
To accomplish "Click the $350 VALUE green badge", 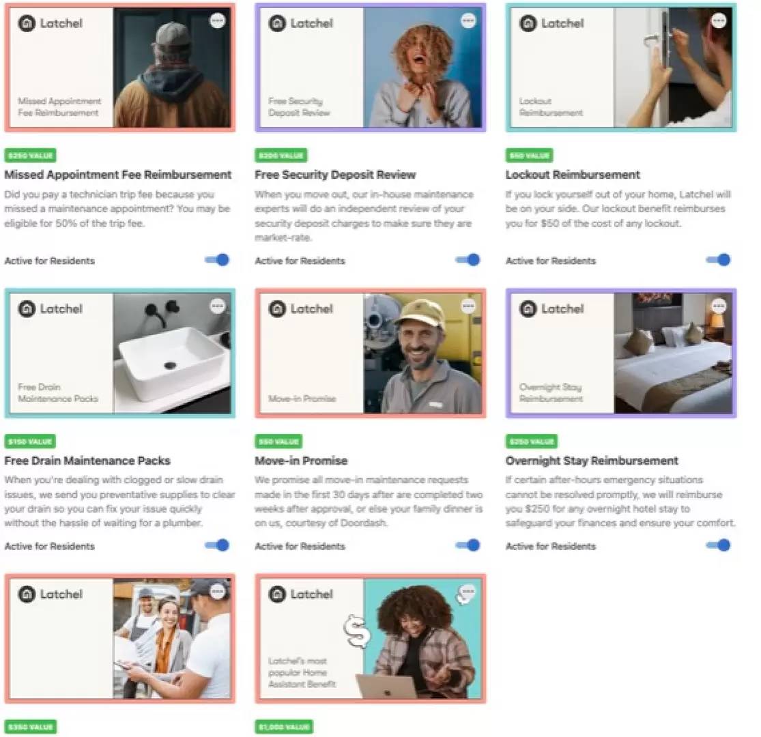I will coord(31,727).
